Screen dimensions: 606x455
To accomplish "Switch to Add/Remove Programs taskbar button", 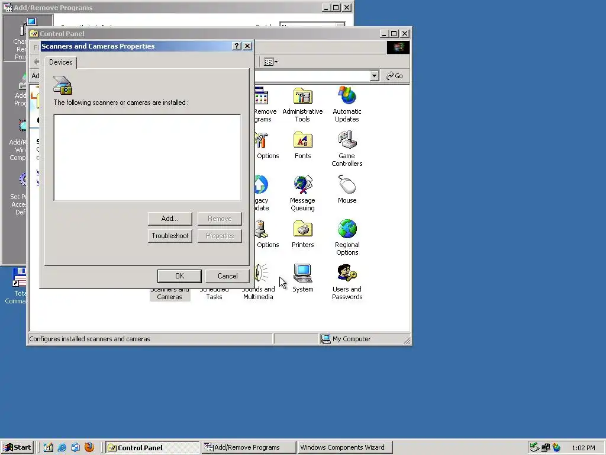I will (248, 448).
